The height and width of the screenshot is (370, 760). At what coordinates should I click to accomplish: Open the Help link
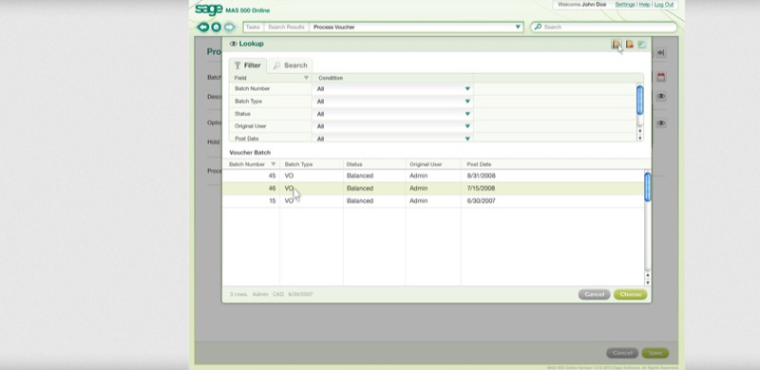pyautogui.click(x=644, y=5)
